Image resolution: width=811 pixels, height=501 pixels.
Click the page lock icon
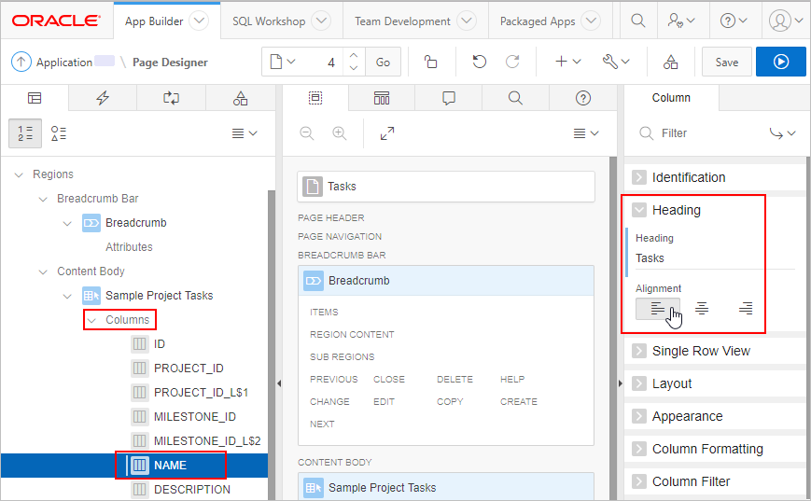[430, 63]
